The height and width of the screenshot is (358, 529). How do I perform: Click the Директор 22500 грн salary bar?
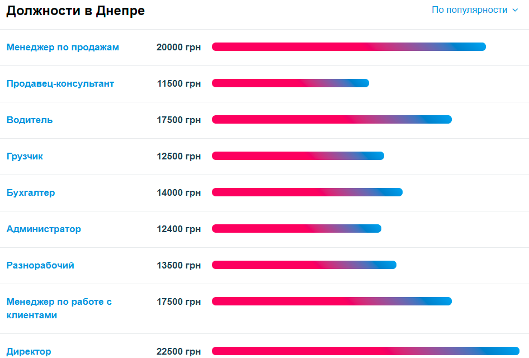366,351
